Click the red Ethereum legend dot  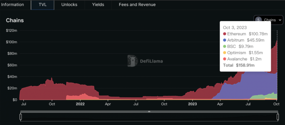tap(225, 34)
